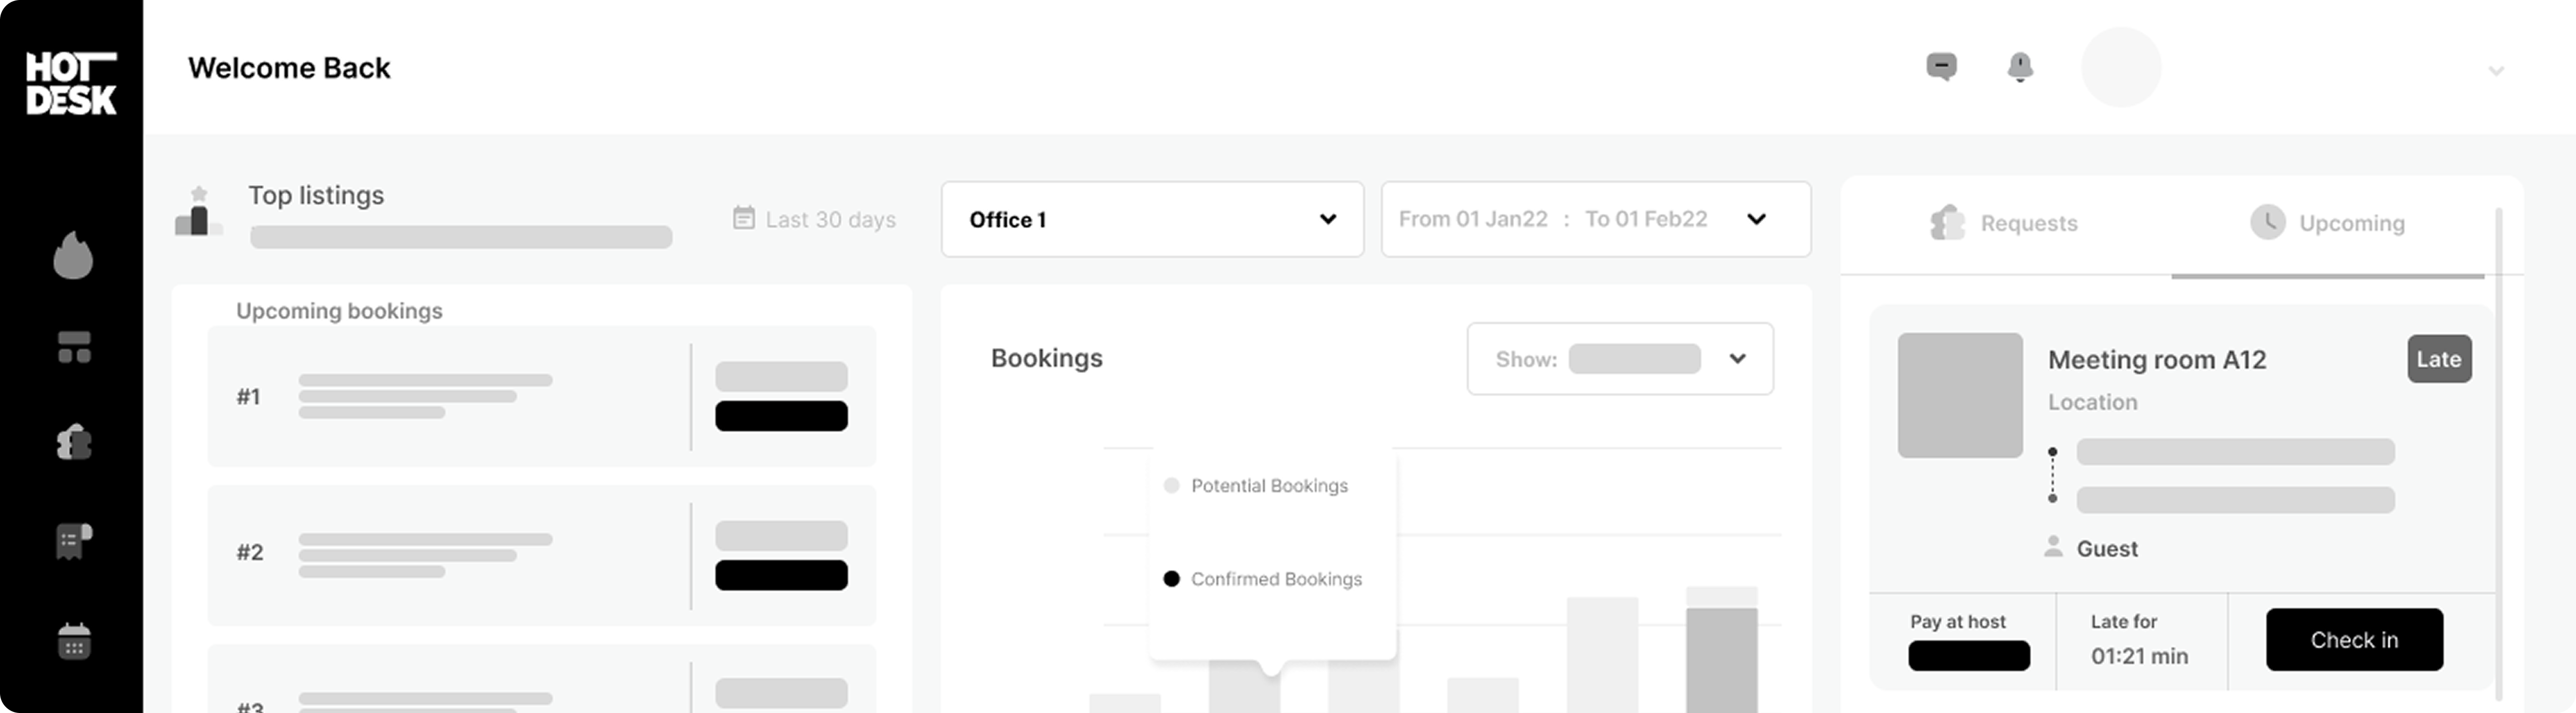
Task: Click the Welcome Back heading
Action: point(289,68)
